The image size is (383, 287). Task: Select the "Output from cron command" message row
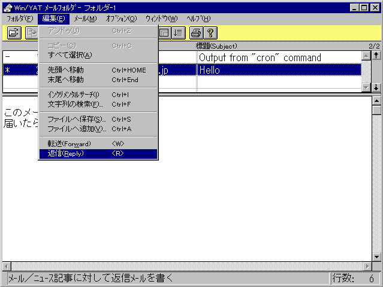coord(279,58)
